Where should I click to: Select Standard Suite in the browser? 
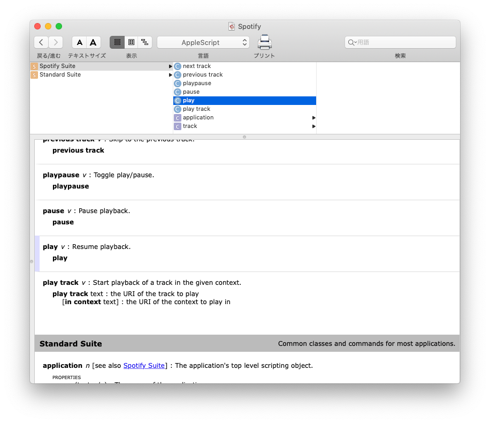pos(102,74)
